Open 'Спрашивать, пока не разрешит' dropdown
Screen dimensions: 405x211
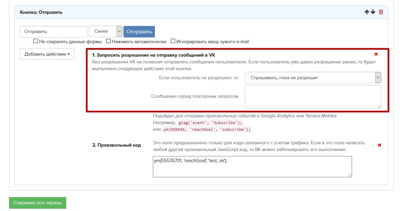pyautogui.click(x=313, y=78)
